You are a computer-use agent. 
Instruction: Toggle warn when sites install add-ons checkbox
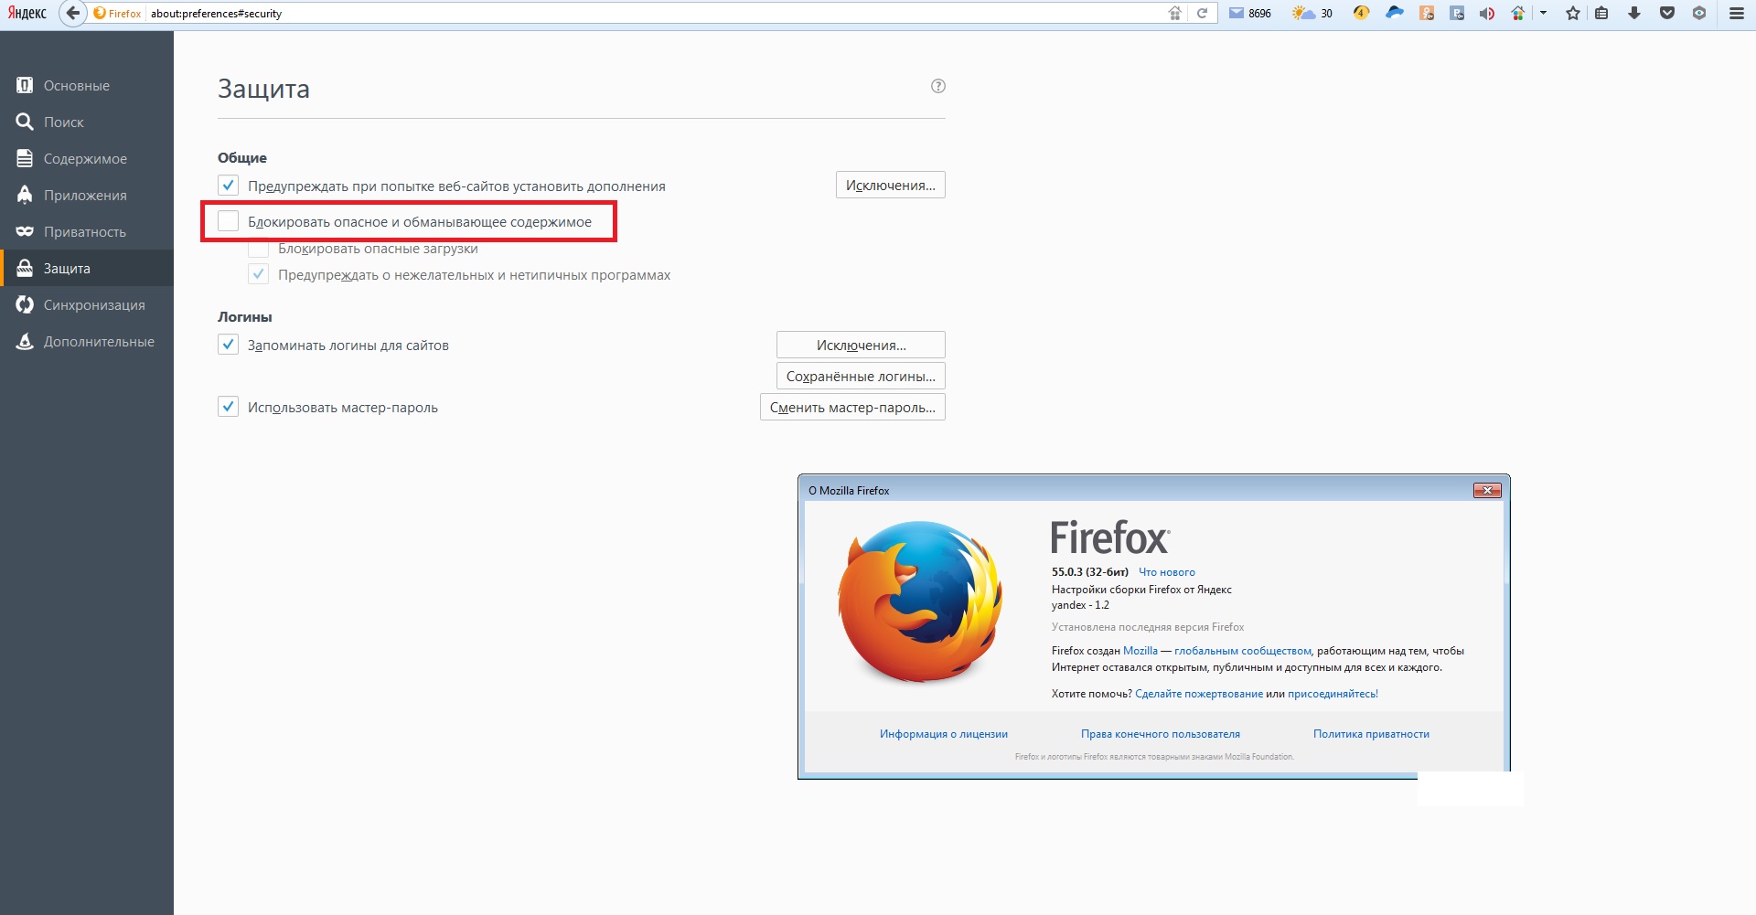[x=228, y=186]
